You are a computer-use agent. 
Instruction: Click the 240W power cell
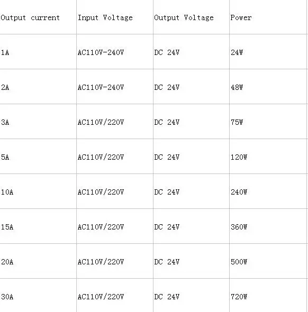pyautogui.click(x=268, y=191)
